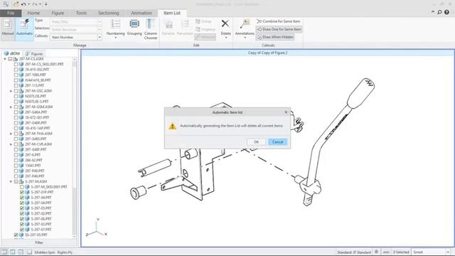Screen dimensions: 455x256
Task: Click the Ungroup icon in Edit section
Action: 198,29
